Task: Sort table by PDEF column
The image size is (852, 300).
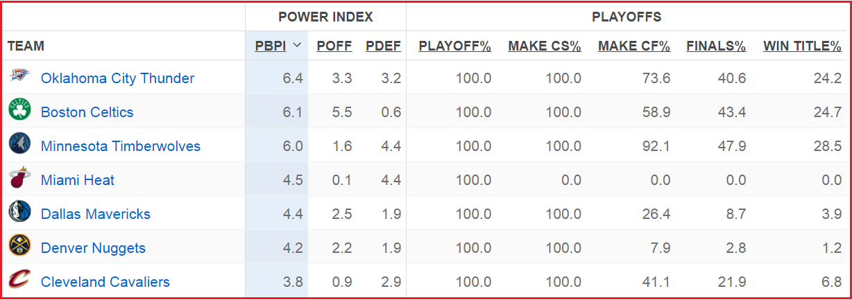Action: click(x=383, y=46)
